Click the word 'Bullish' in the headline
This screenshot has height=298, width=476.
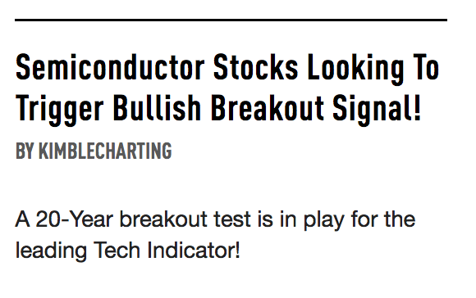[157, 107]
